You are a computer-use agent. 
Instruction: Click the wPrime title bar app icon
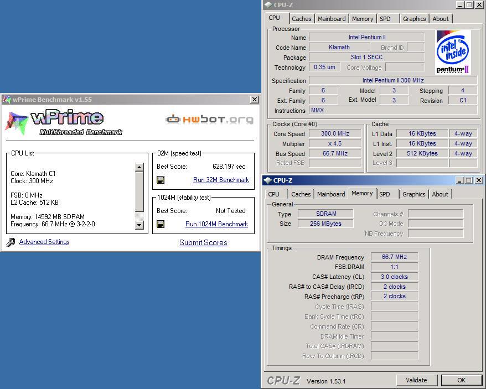pyautogui.click(x=7, y=100)
